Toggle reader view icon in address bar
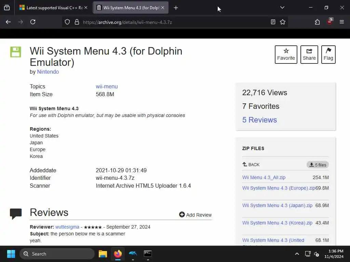This screenshot has height=262, width=350. (x=273, y=22)
